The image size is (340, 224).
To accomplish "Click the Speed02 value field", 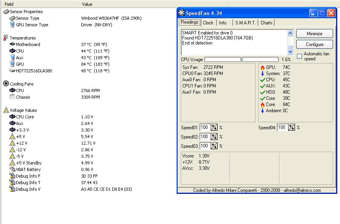I will point(205,137).
